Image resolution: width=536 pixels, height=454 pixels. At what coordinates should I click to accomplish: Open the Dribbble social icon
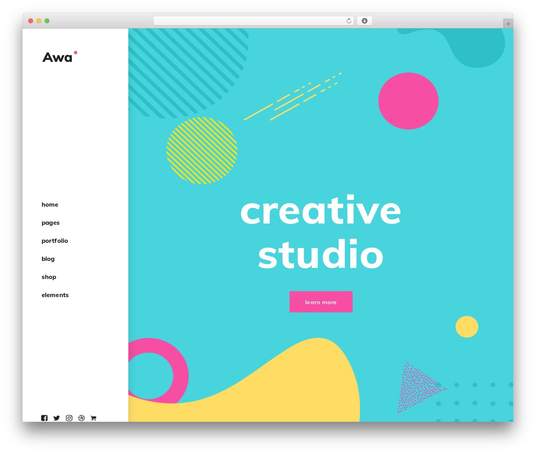tap(82, 418)
